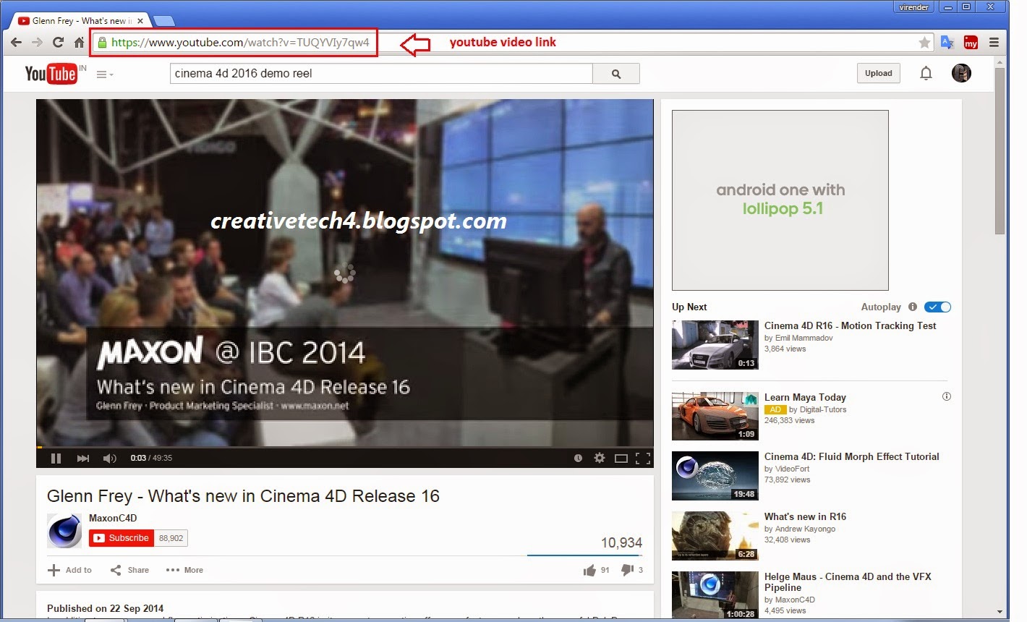Viewport: 1027px width, 622px height.
Task: Open a new browser tab
Action: pyautogui.click(x=164, y=21)
